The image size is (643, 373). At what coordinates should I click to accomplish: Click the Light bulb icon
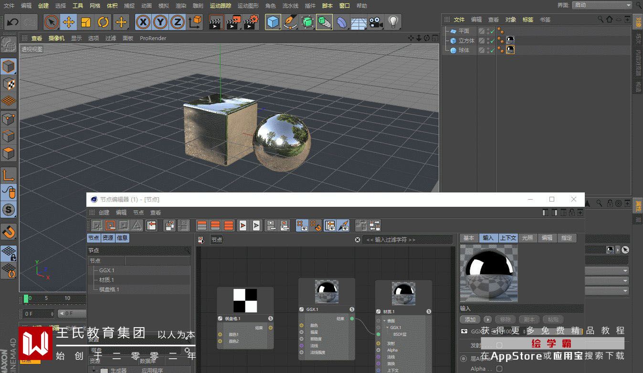(393, 22)
